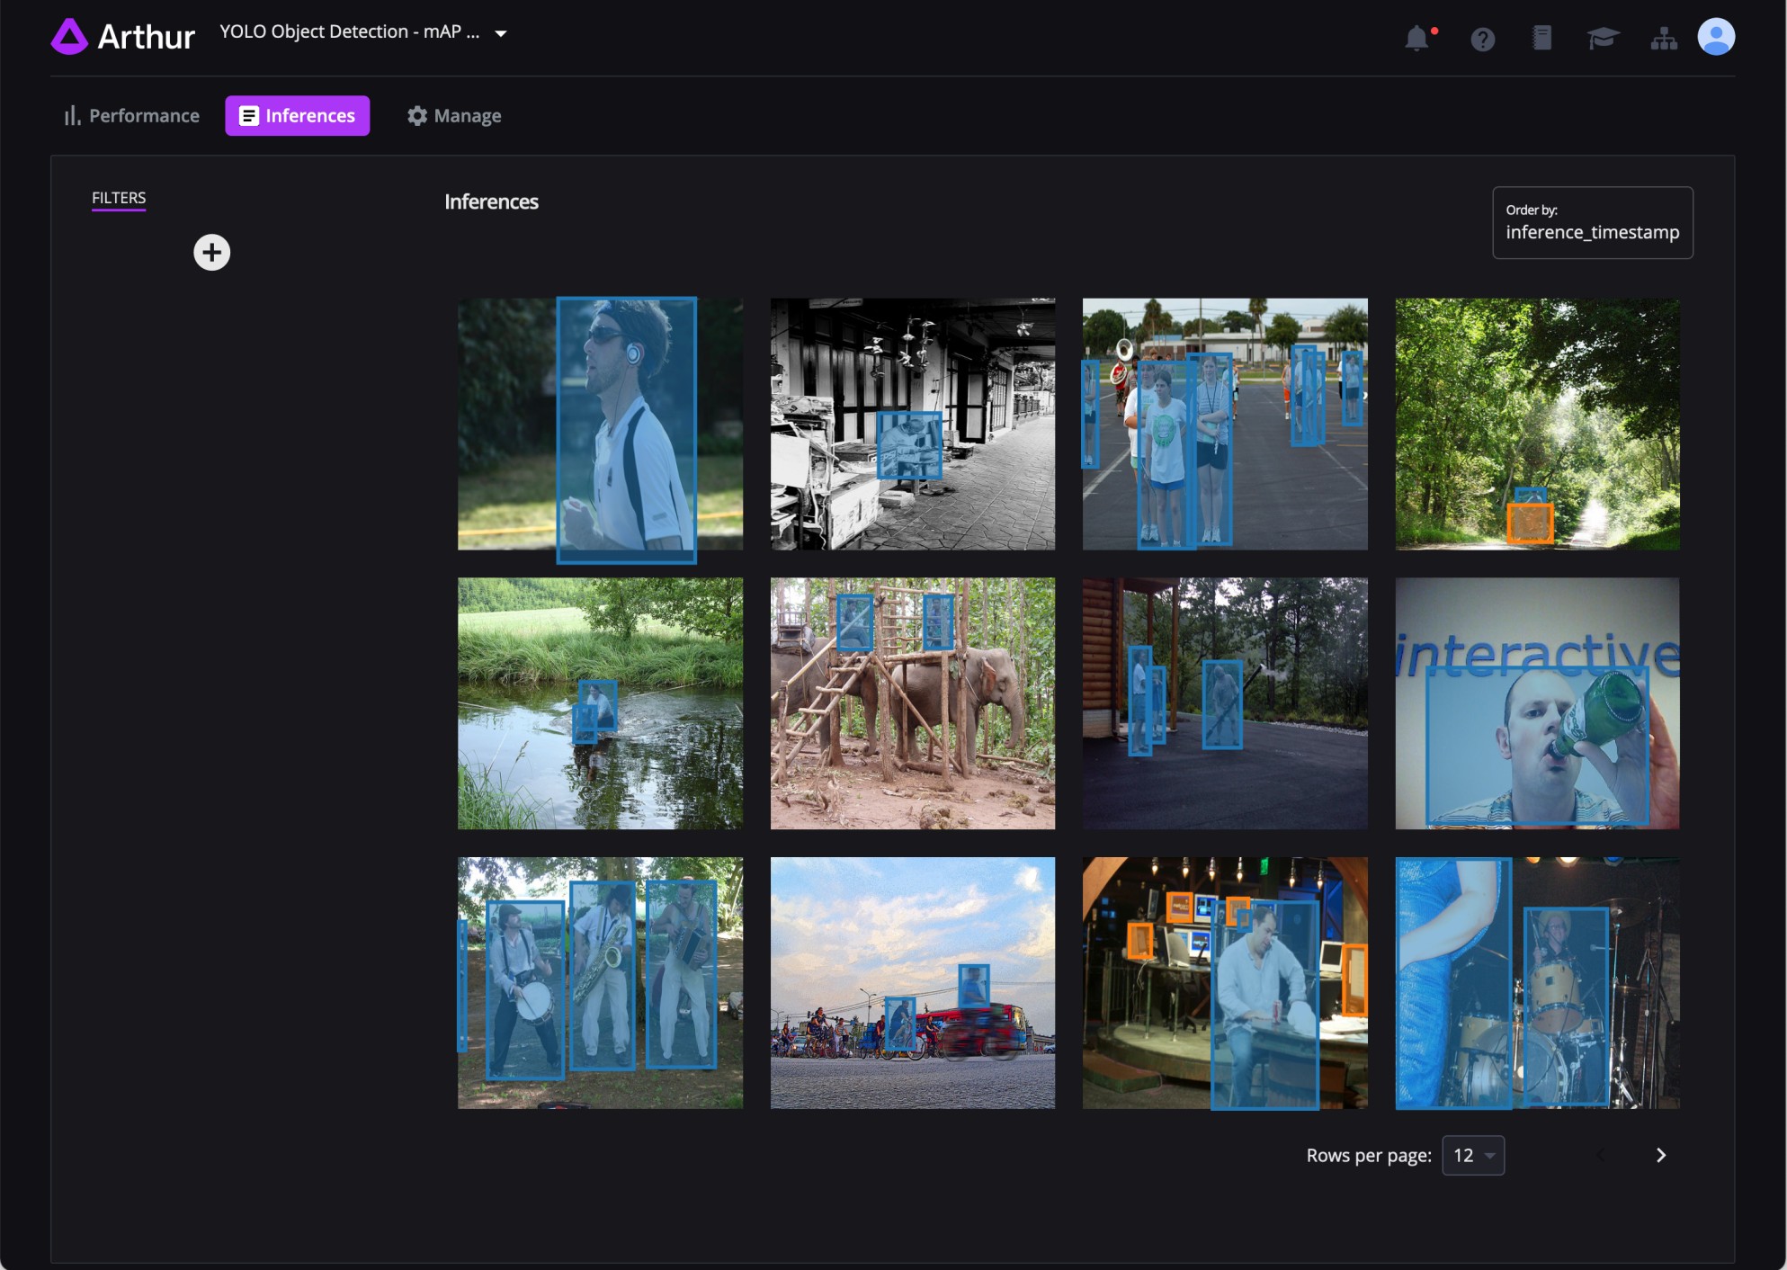Select the Inferences tab
This screenshot has height=1270, width=1787.
(297, 115)
